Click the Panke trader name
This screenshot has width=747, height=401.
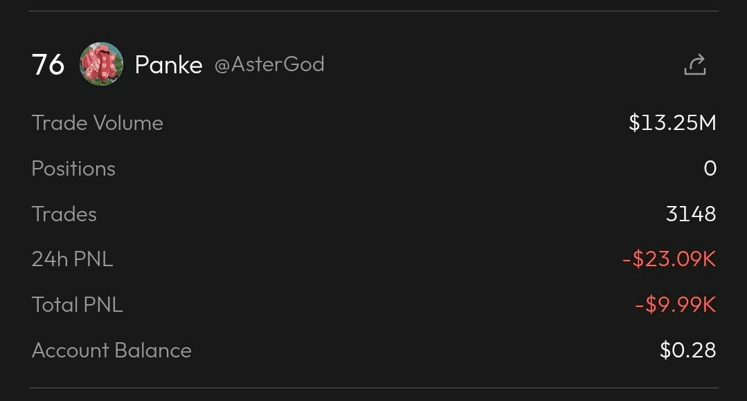[168, 65]
